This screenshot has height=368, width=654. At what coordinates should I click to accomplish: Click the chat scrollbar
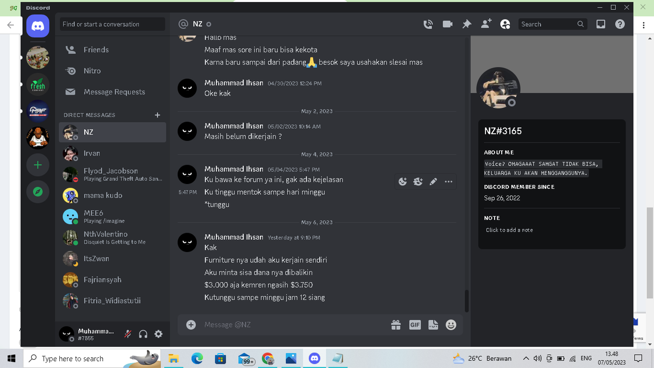click(x=466, y=301)
